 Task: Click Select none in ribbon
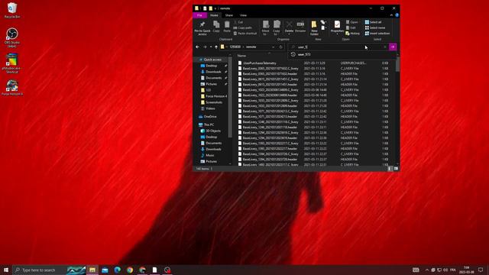tap(375, 27)
